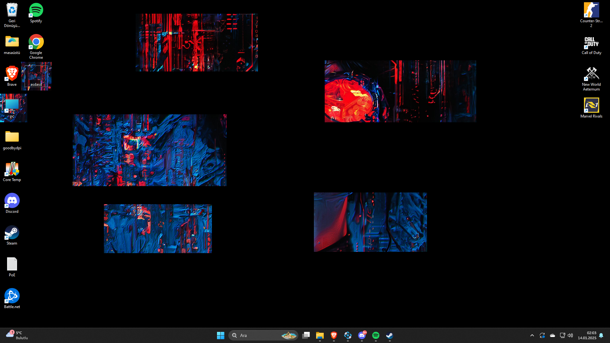Select the goodbydpi folder
Viewport: 610px width, 343px height.
coord(12,140)
